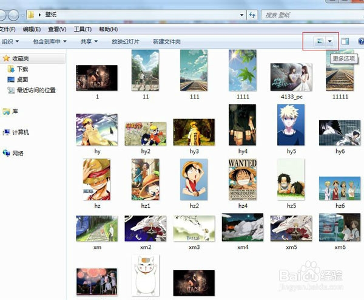The width and height of the screenshot is (364, 300).
Task: Select the hz2 image thumbnail
Action: (194, 179)
